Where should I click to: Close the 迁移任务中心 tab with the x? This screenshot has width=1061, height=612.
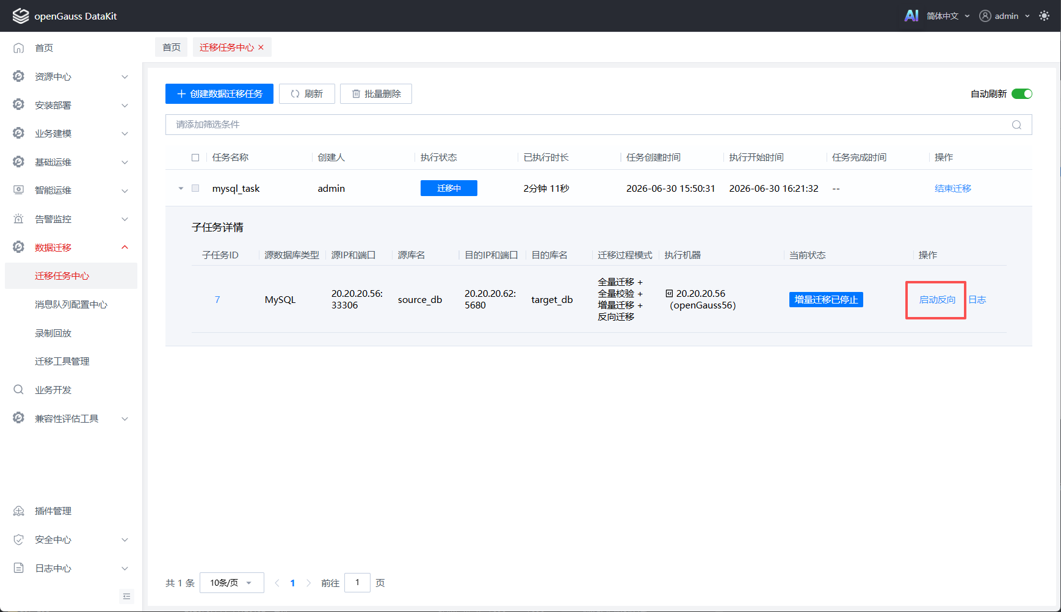pyautogui.click(x=261, y=47)
